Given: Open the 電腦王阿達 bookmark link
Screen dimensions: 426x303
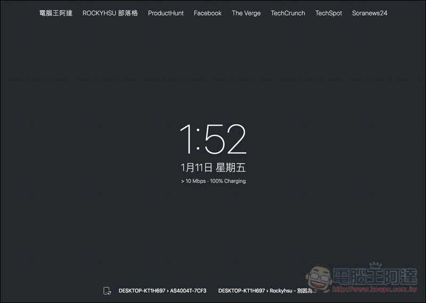Looking at the screenshot, I should pos(56,13).
